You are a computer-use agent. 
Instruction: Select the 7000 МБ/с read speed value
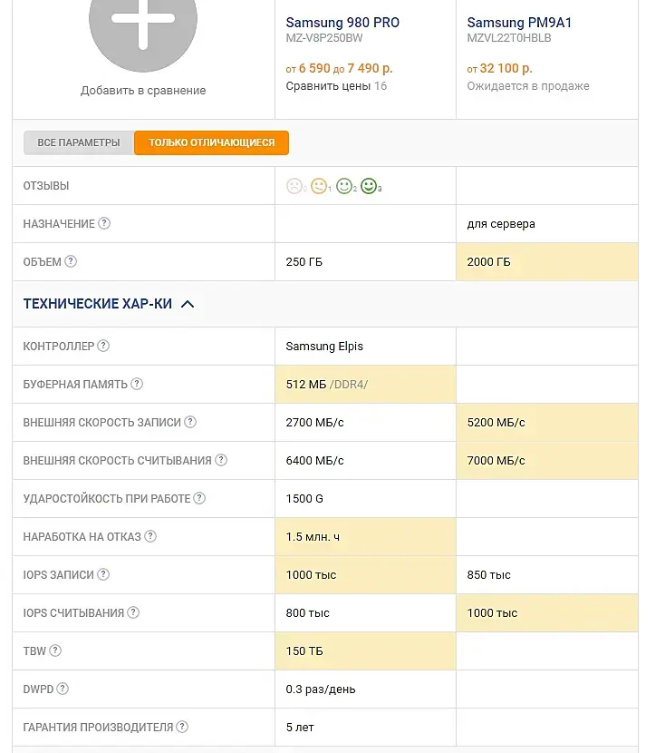pos(496,461)
